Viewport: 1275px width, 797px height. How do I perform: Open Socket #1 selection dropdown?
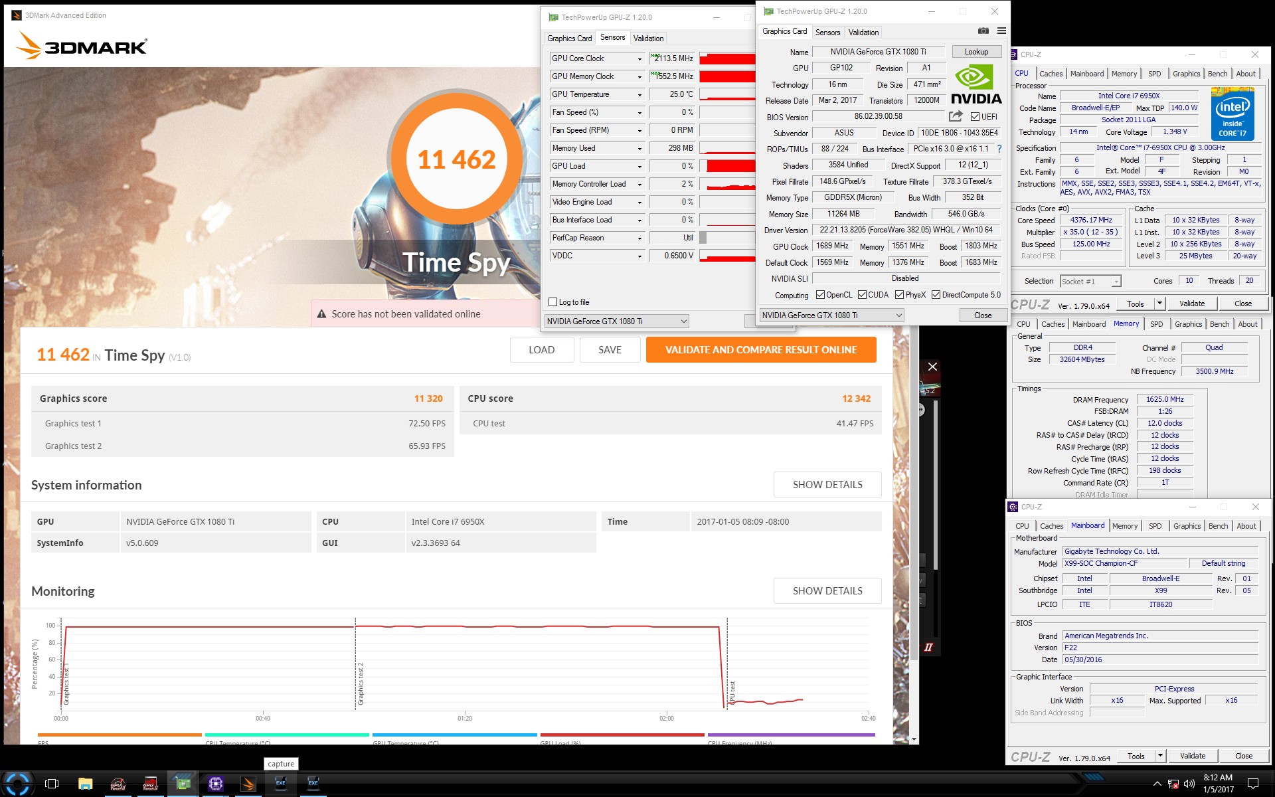pos(1116,282)
